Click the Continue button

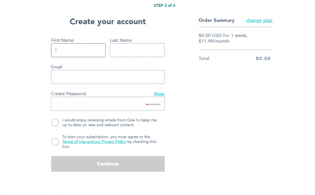pos(108,164)
